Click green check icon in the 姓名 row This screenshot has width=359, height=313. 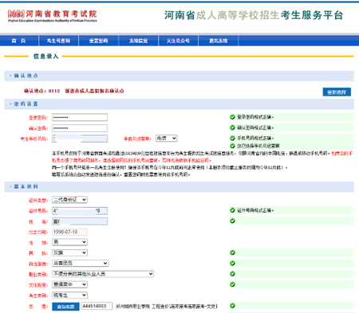tap(232, 221)
